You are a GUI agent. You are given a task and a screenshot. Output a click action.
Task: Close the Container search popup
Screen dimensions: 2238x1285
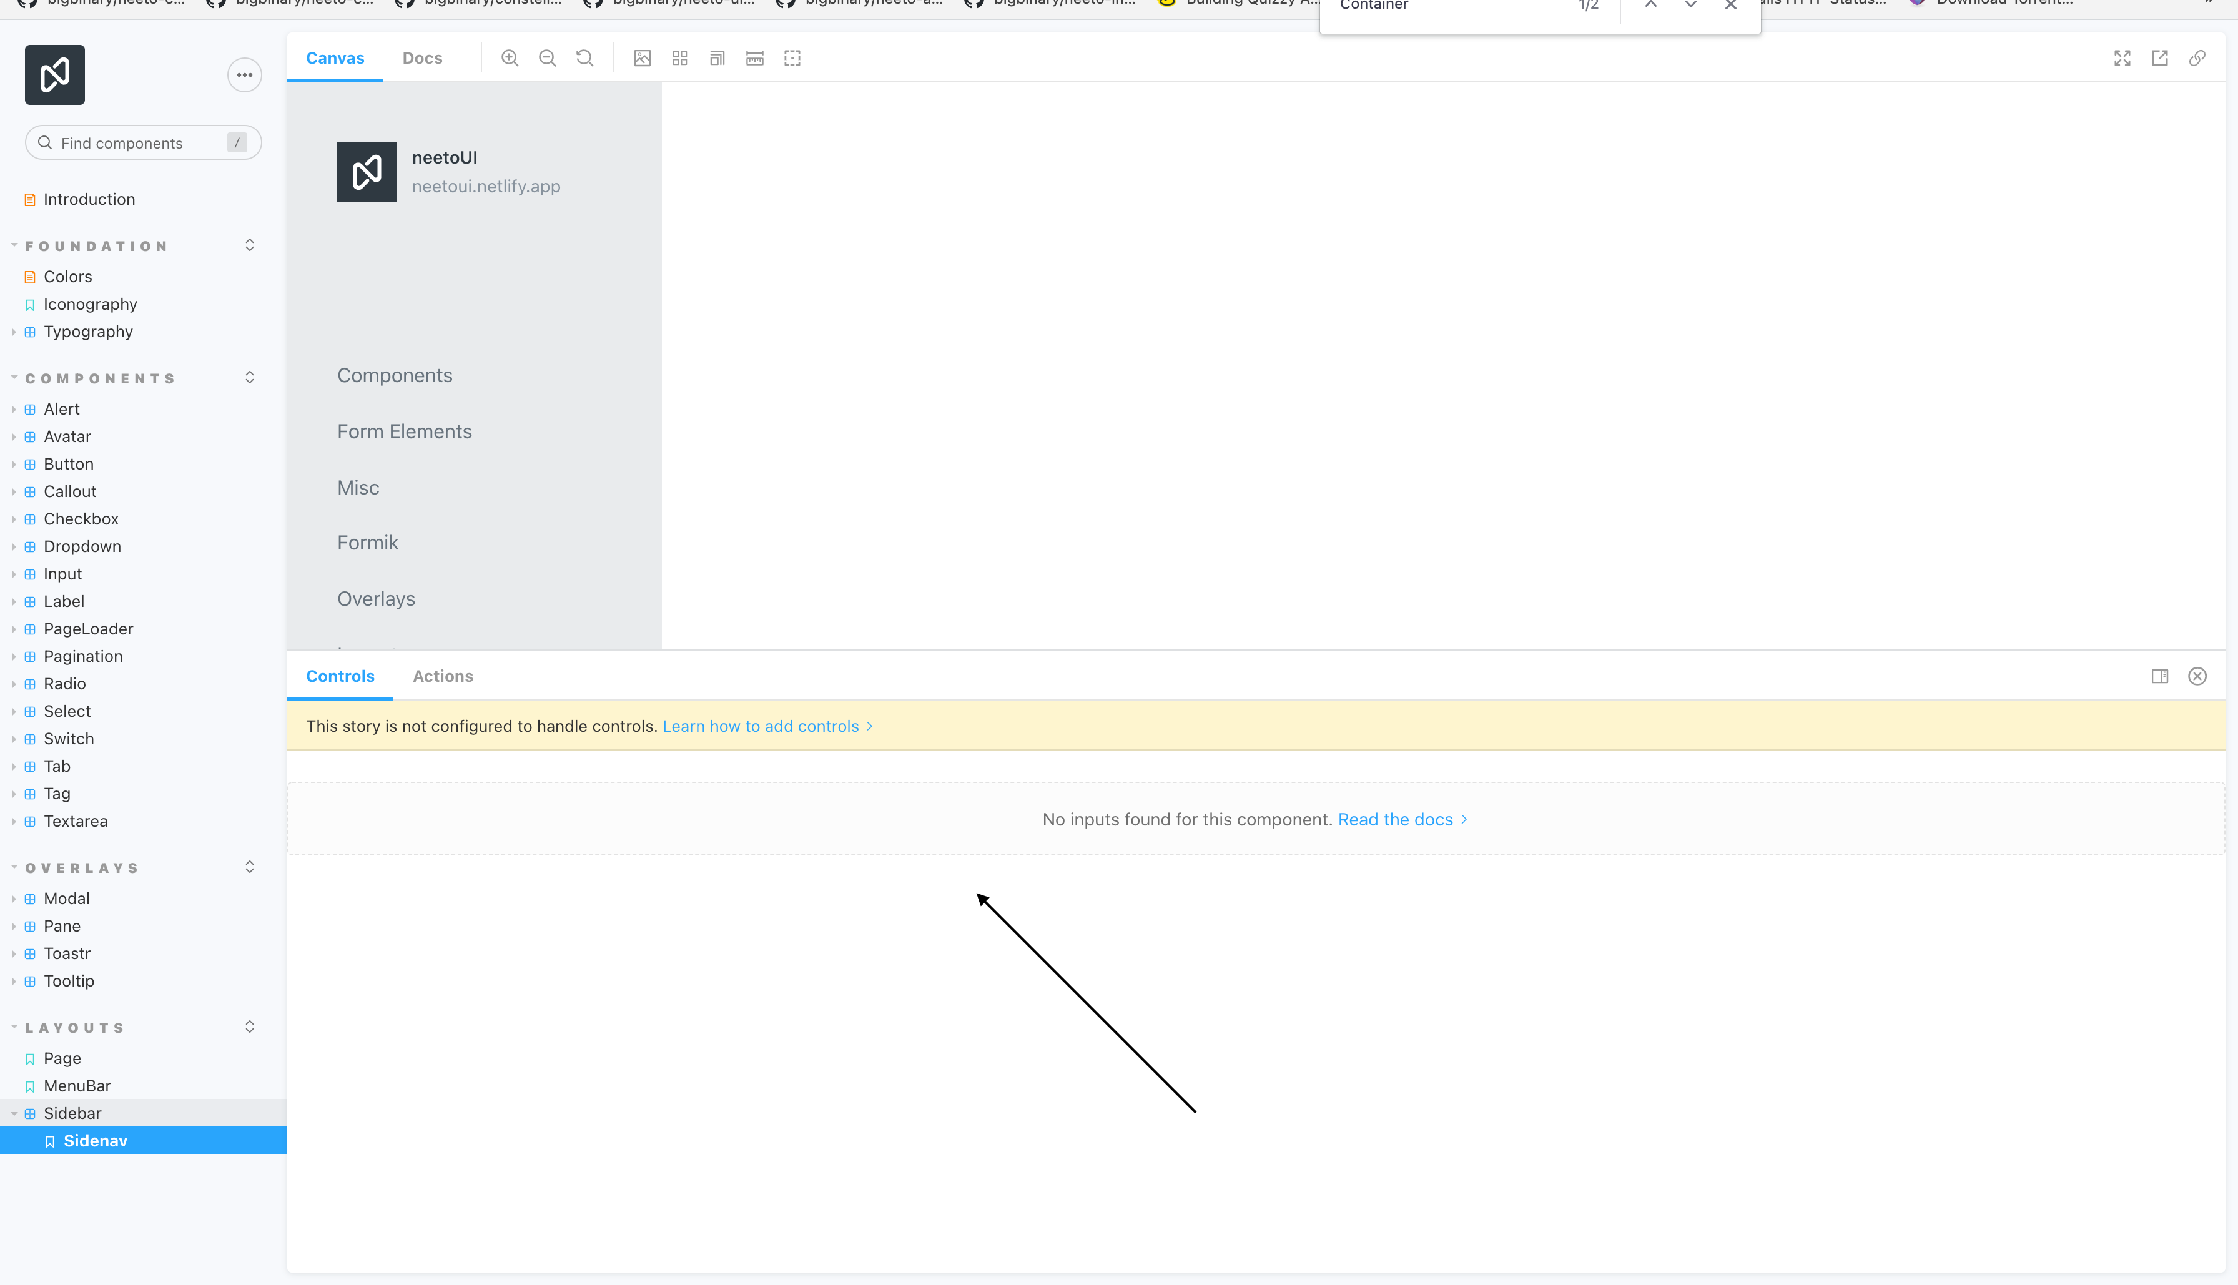pos(1730,5)
